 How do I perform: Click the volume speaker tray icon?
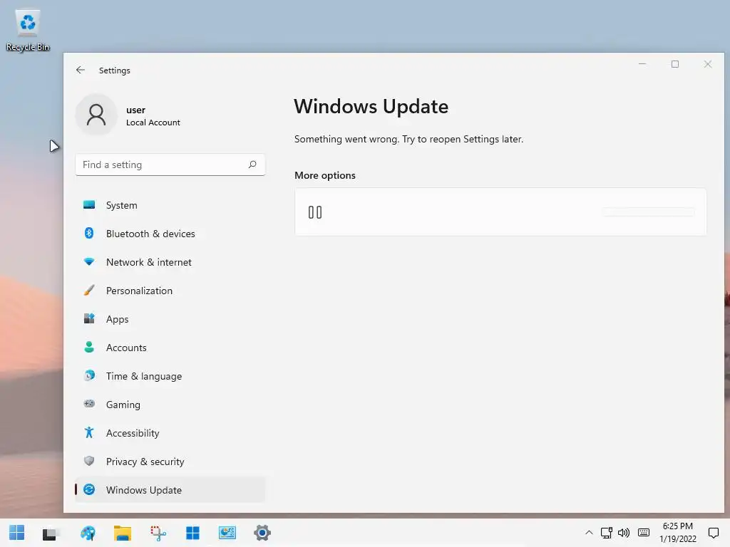pos(624,533)
